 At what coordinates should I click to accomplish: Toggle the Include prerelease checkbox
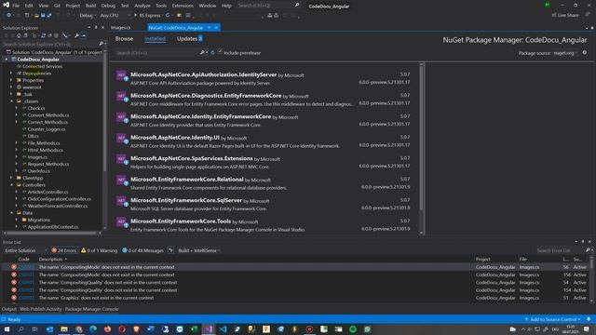(x=220, y=52)
